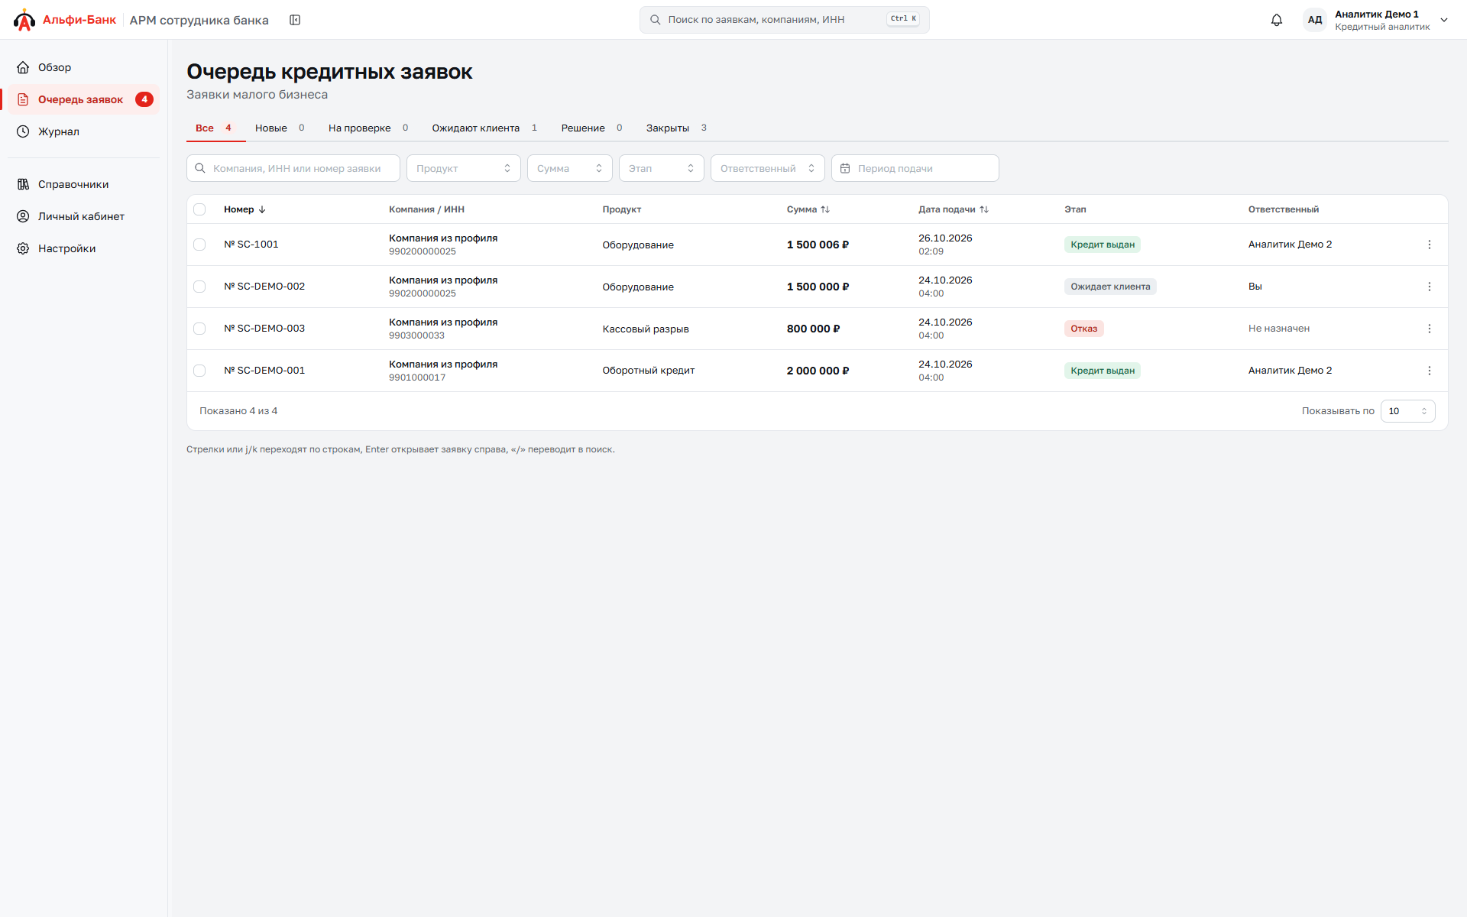Toggle Номер column sort arrow
The image size is (1467, 917).
pyautogui.click(x=262, y=209)
